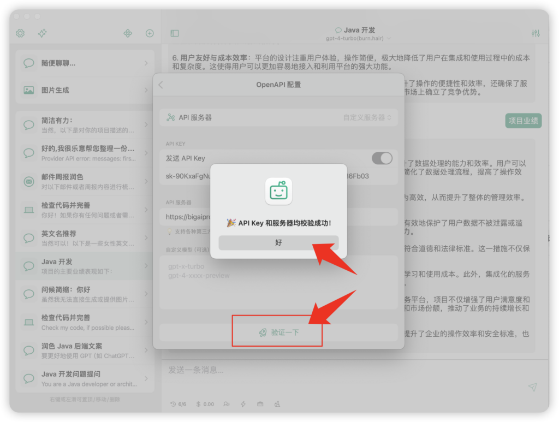Open chat 好的,我很乐意帮您整理一份

[x=85, y=153]
